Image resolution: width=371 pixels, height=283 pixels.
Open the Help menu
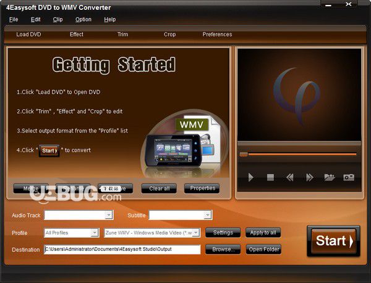(x=110, y=20)
